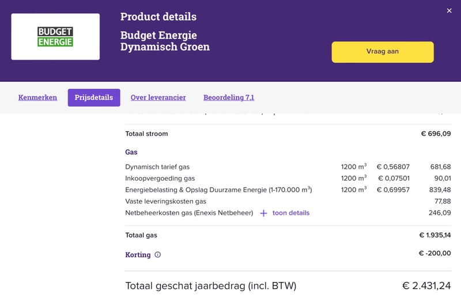Click the Gas section heading

131,153
